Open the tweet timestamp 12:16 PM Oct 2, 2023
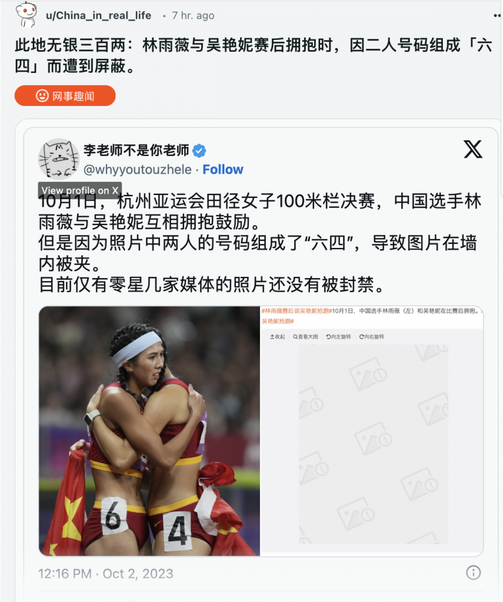 coord(105,574)
